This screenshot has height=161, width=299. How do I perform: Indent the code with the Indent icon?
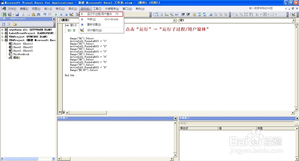(183, 14)
